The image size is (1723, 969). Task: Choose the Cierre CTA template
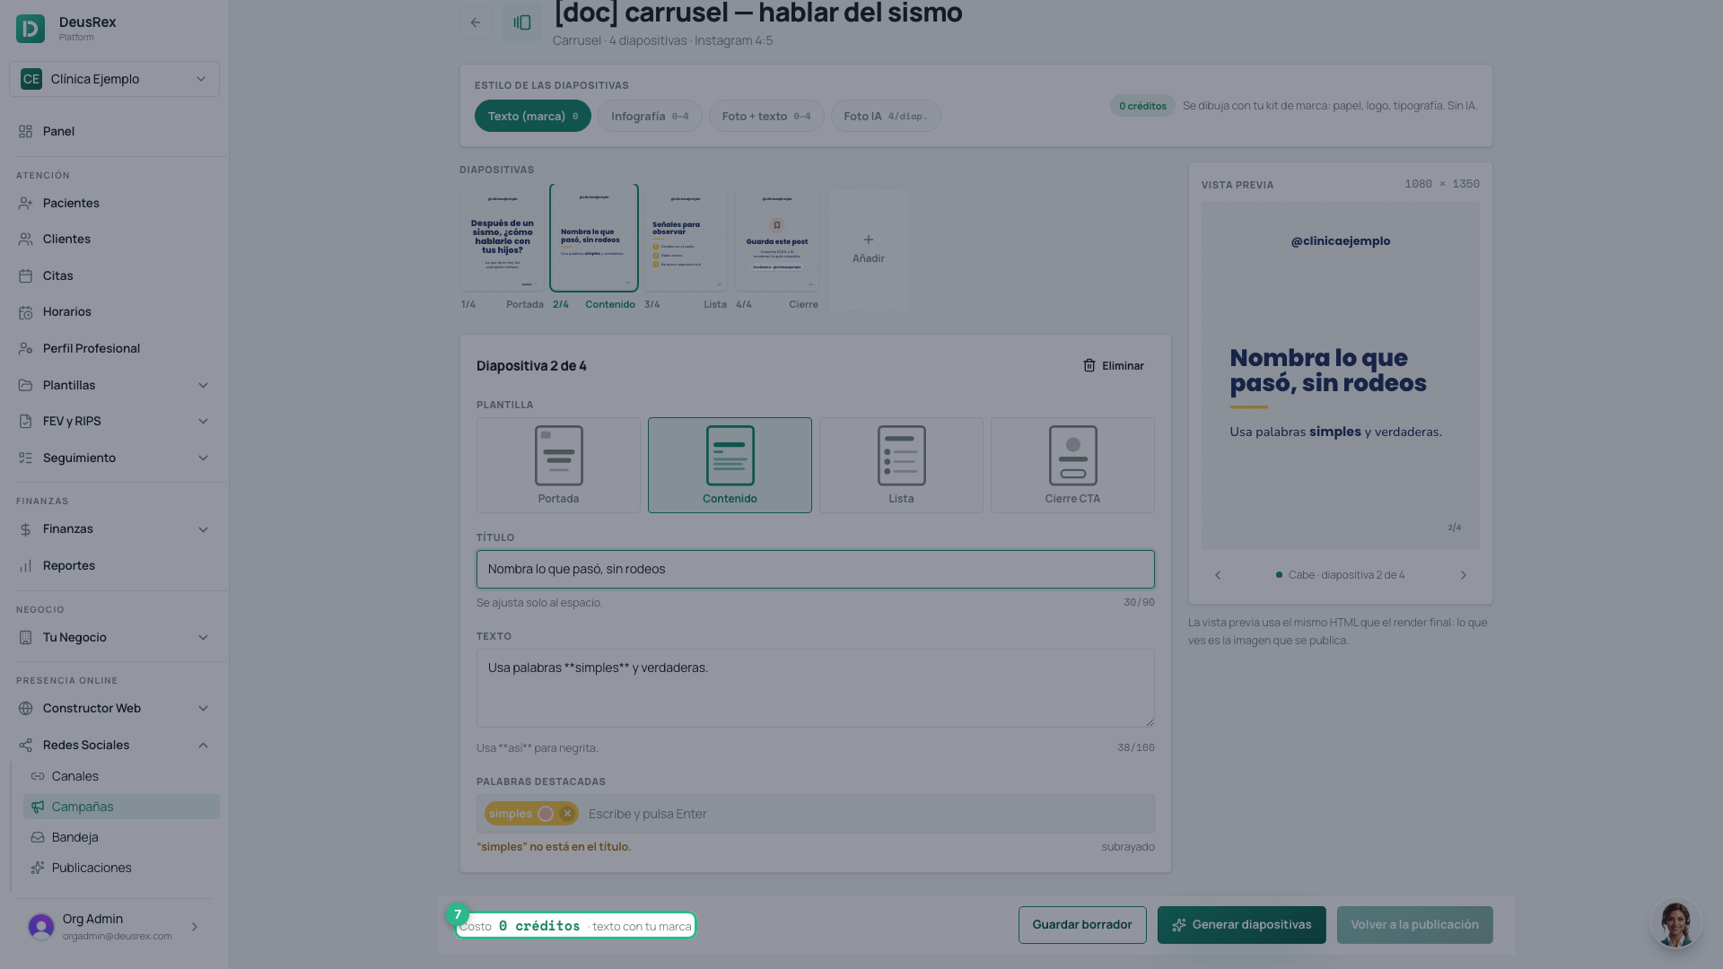pyautogui.click(x=1072, y=465)
